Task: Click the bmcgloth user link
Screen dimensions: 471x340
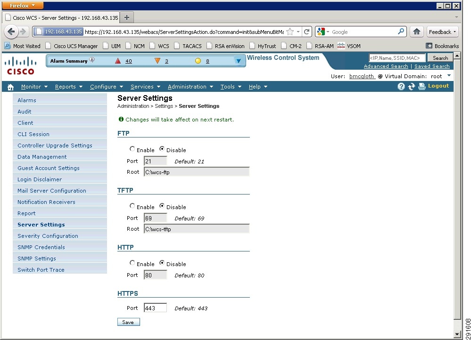Action: [362, 76]
